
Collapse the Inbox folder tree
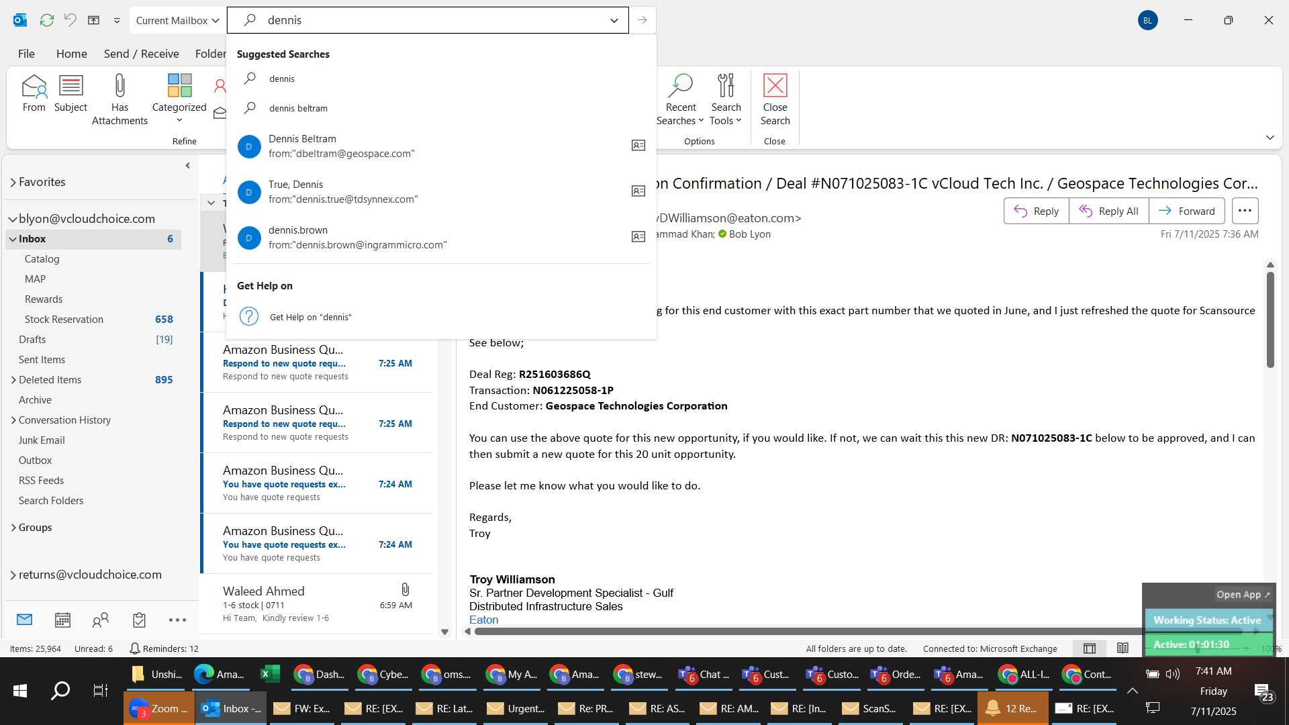[13, 239]
